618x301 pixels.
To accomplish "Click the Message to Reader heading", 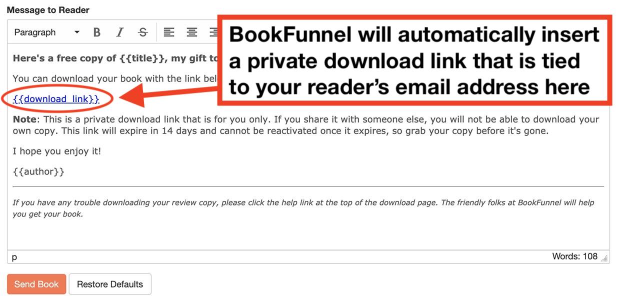I will click(49, 9).
